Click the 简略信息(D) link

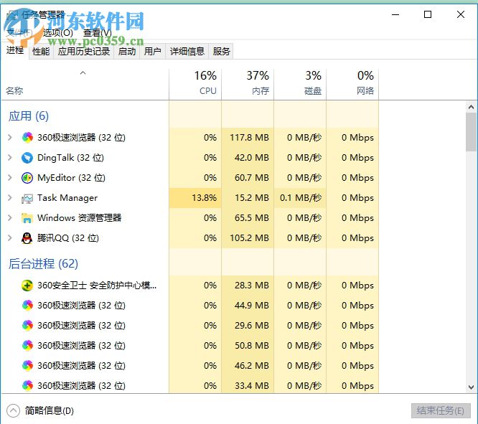pos(50,410)
